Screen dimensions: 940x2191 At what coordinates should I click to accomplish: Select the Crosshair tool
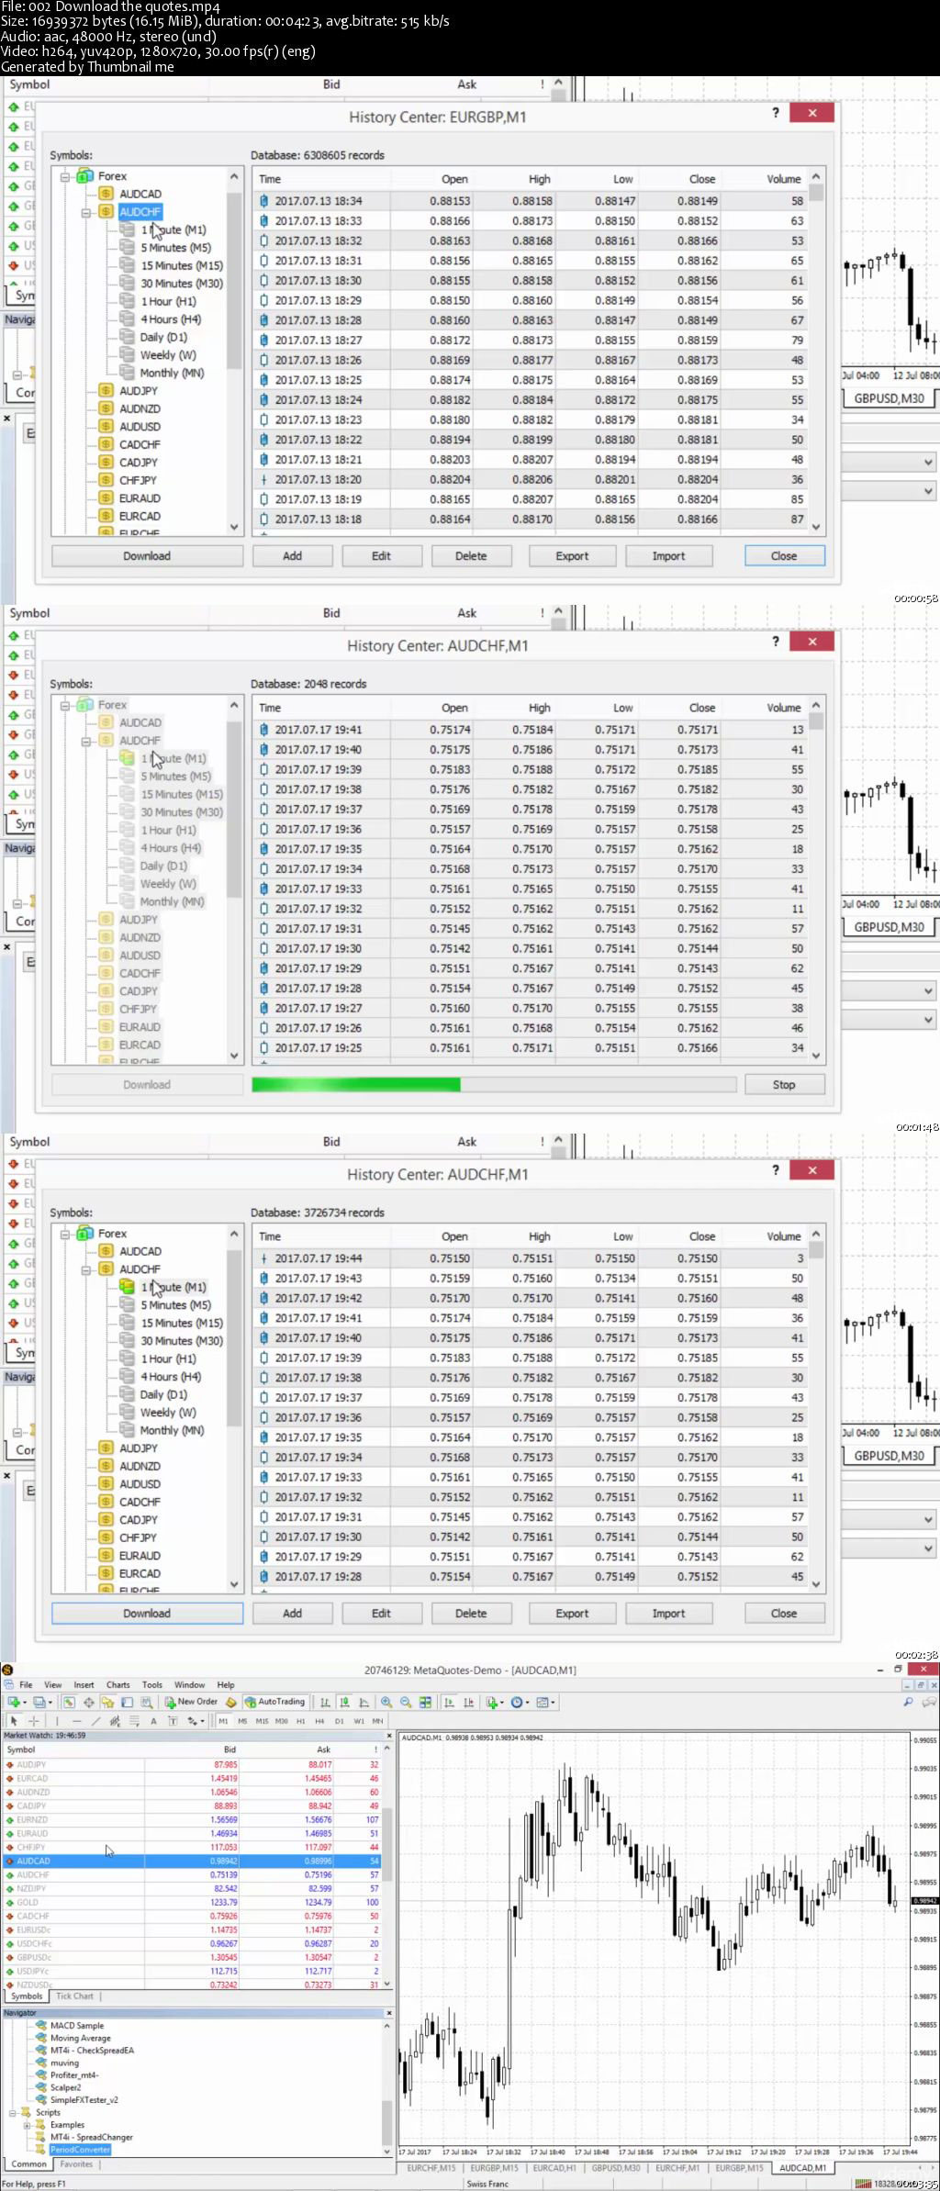(34, 1720)
